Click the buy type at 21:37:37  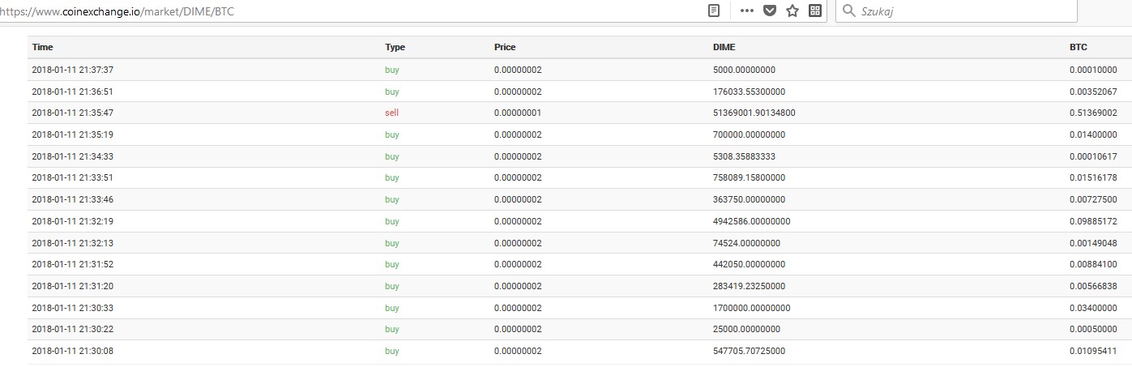[x=392, y=70]
